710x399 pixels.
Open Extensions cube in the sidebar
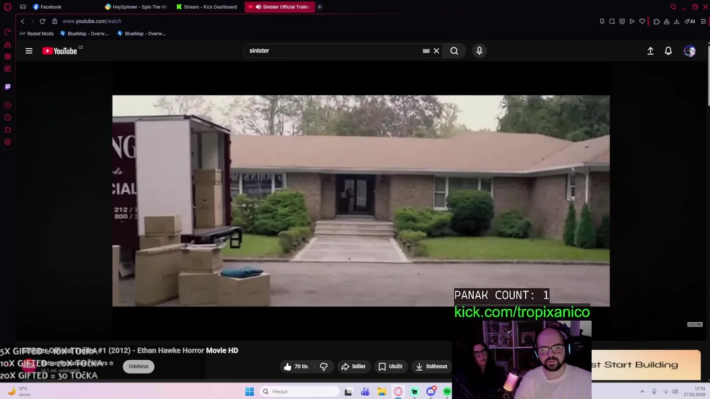pos(8,130)
